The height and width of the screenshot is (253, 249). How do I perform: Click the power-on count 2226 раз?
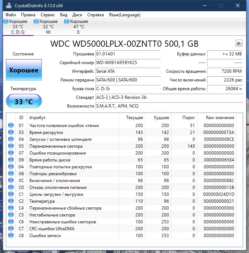(225, 80)
